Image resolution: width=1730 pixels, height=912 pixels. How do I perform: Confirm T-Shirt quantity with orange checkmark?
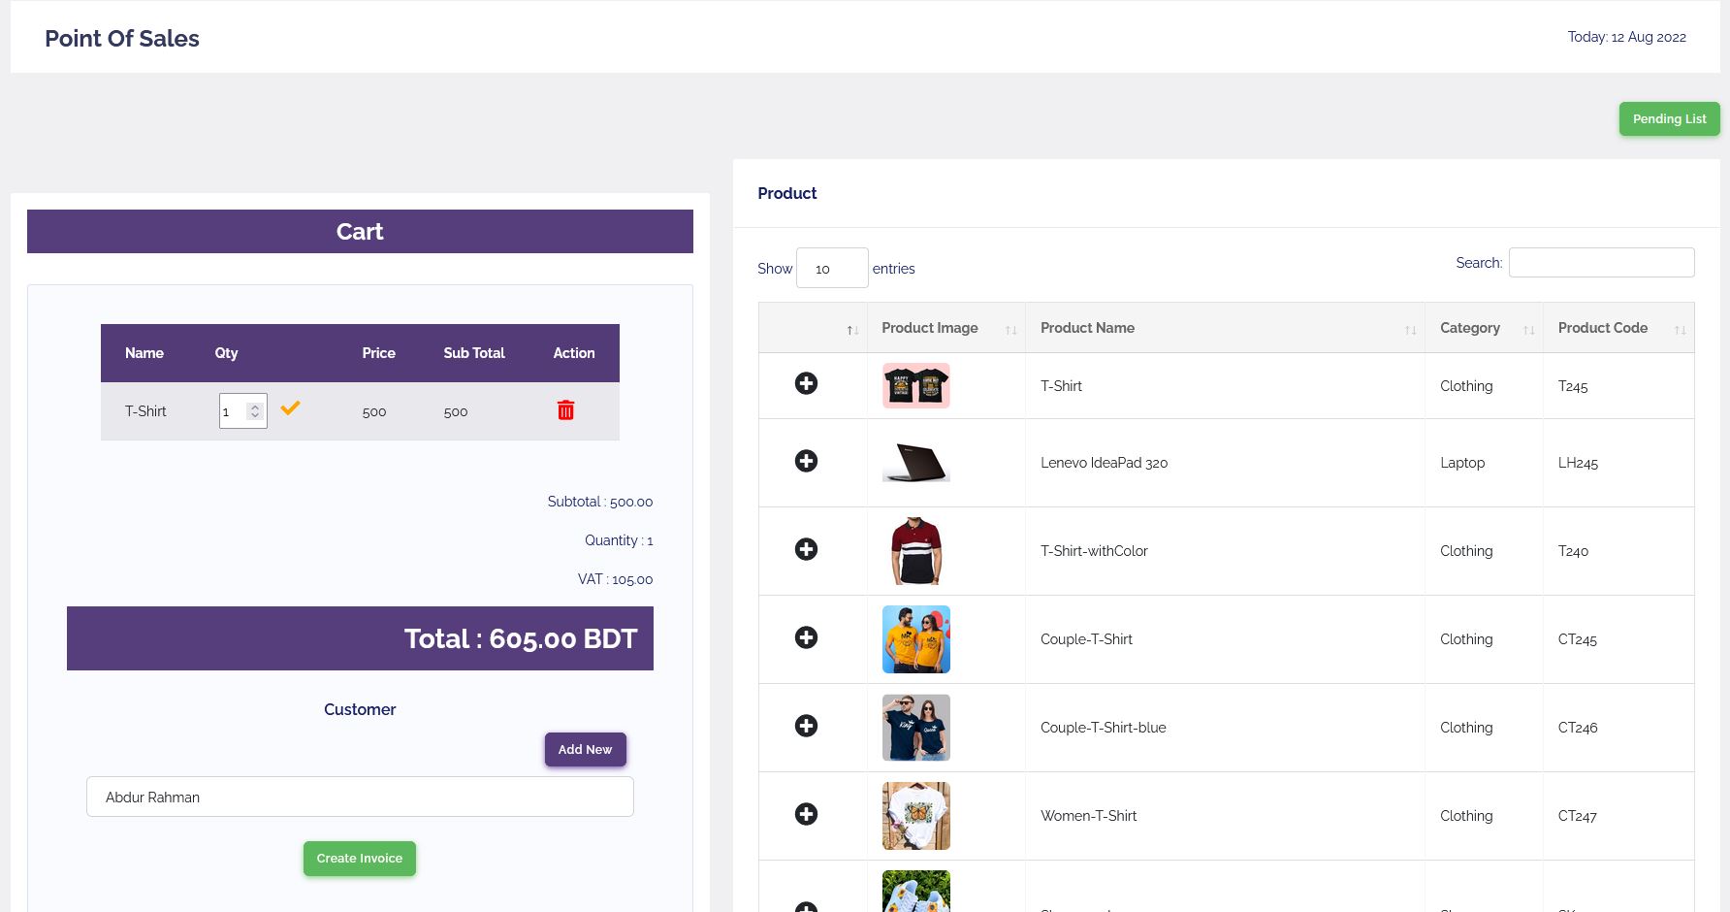(x=290, y=408)
